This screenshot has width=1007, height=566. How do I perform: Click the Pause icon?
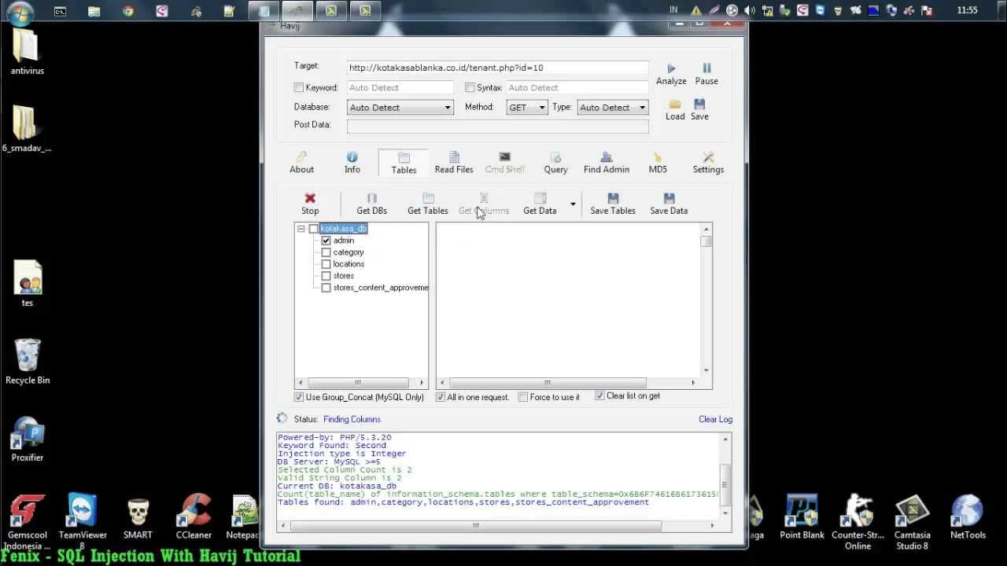point(706,69)
